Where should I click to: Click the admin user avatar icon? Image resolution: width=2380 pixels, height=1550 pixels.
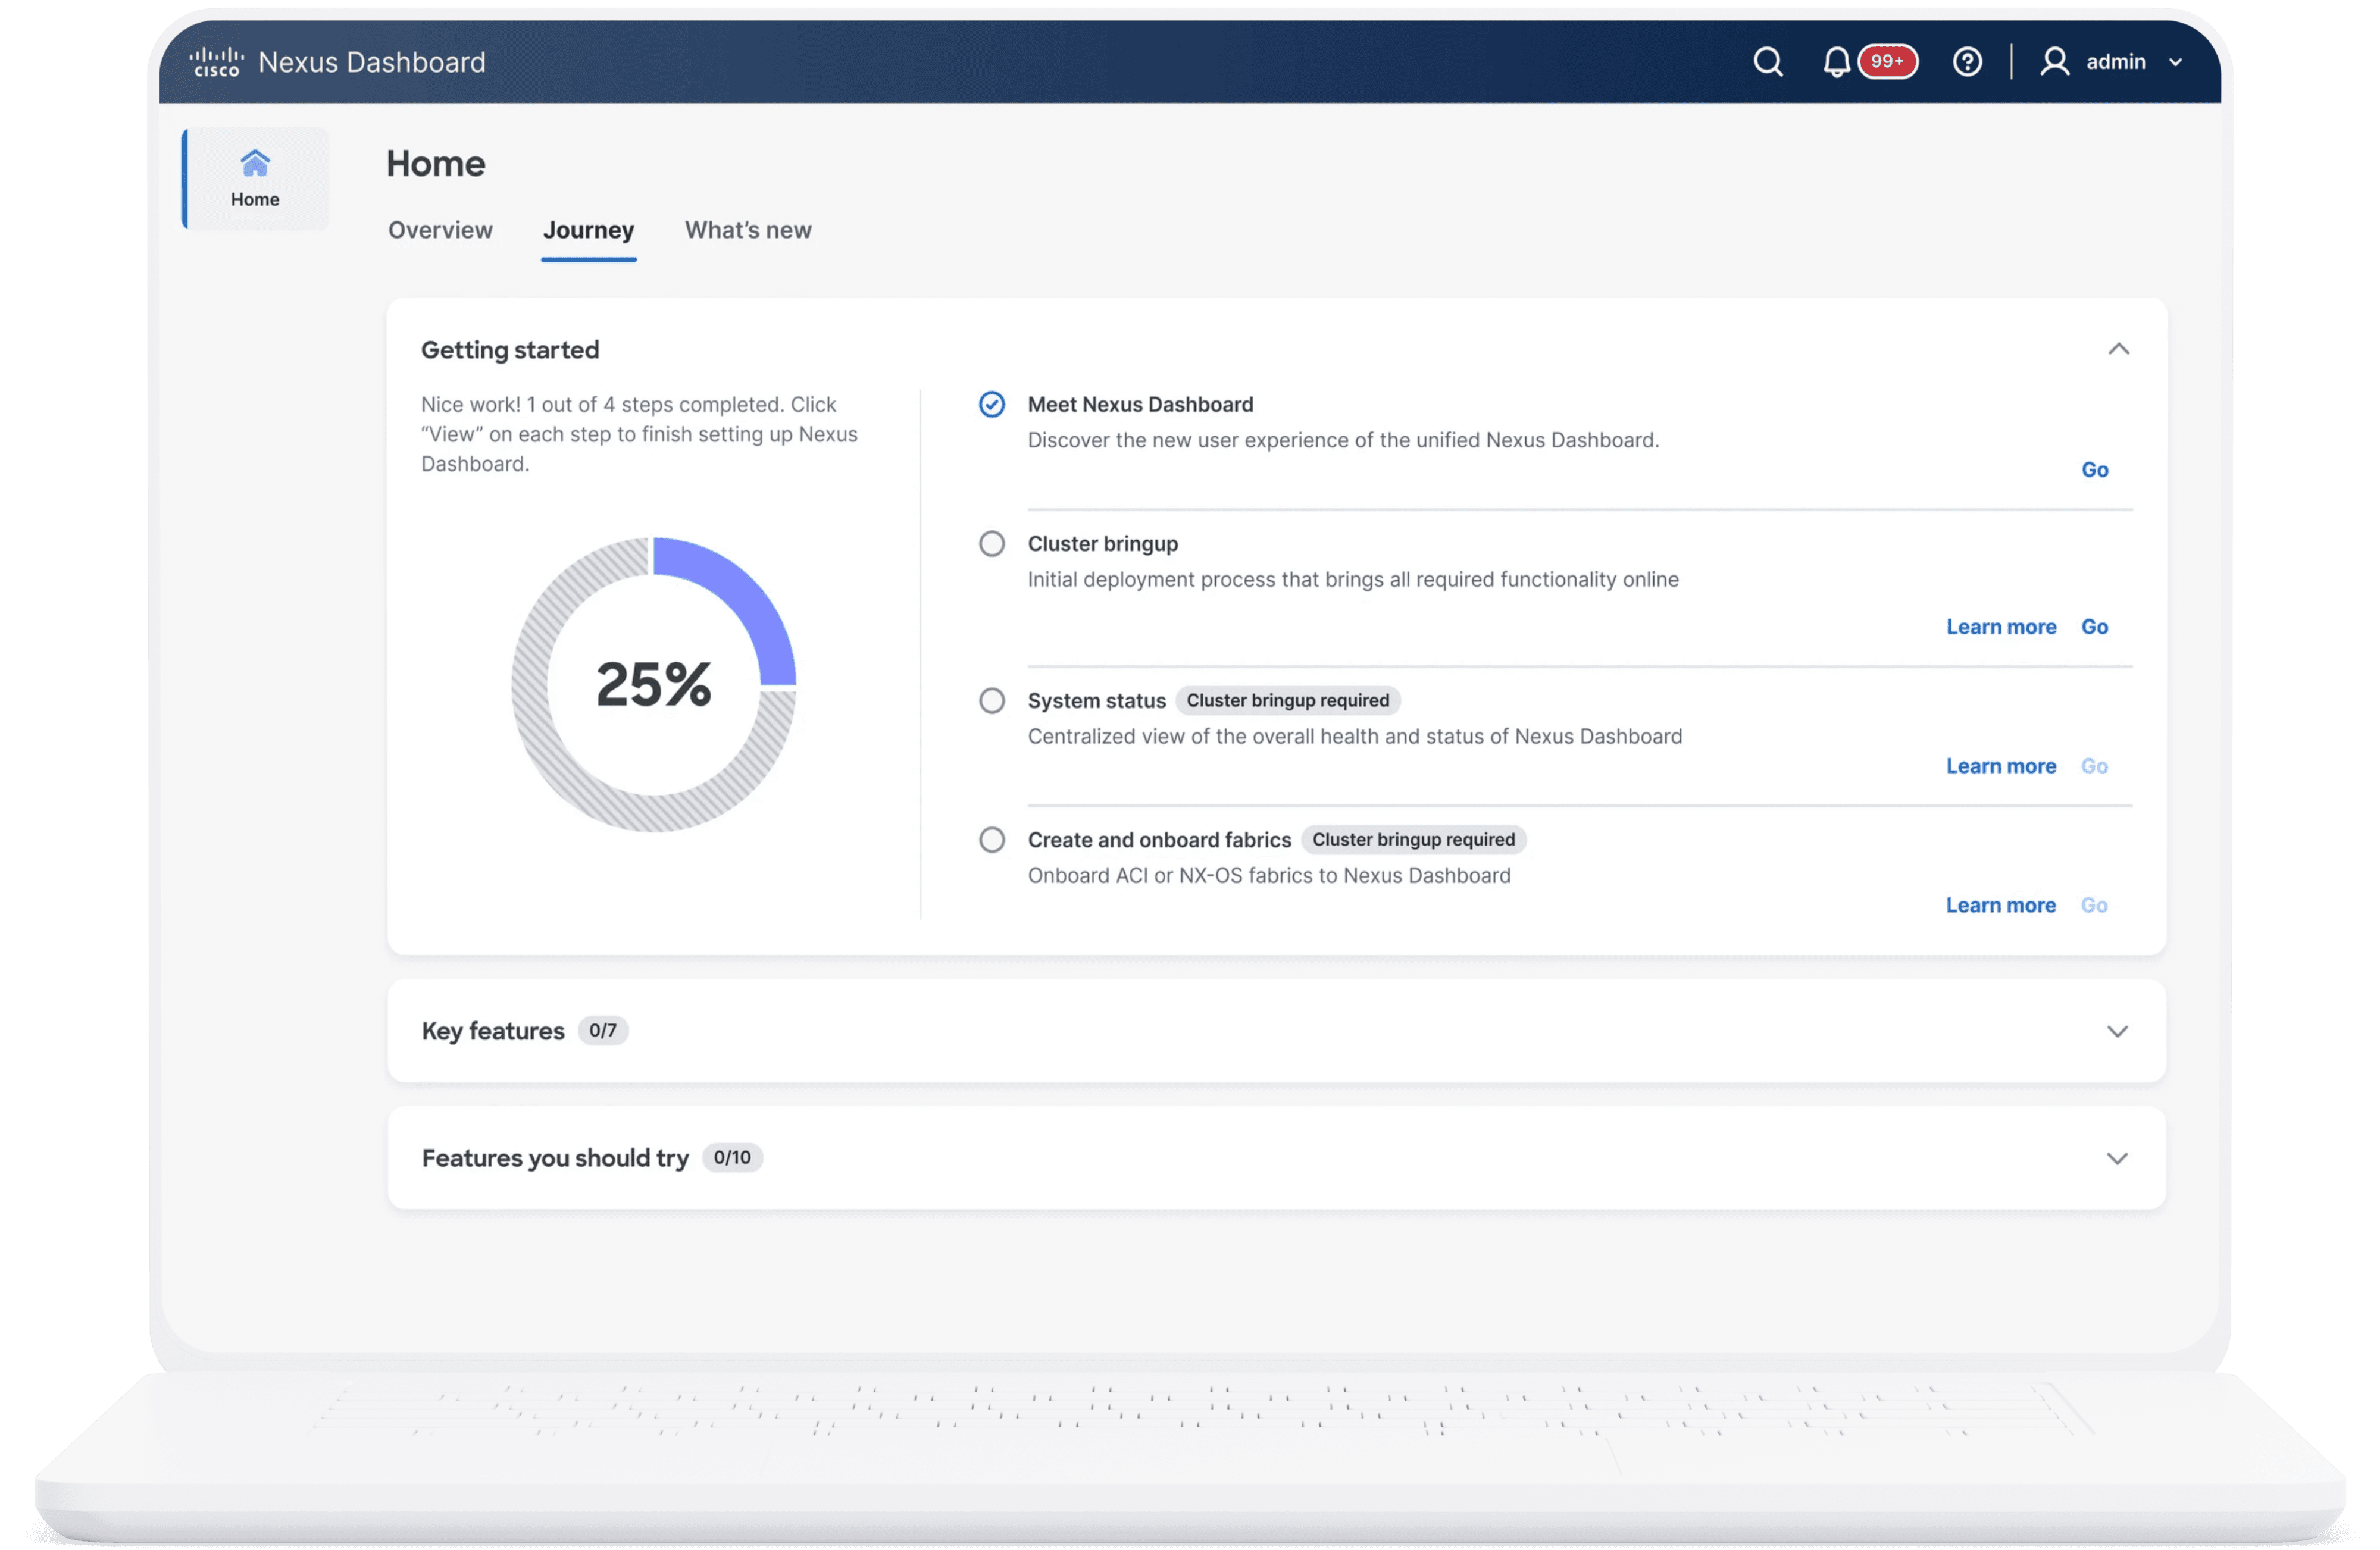tap(2054, 62)
